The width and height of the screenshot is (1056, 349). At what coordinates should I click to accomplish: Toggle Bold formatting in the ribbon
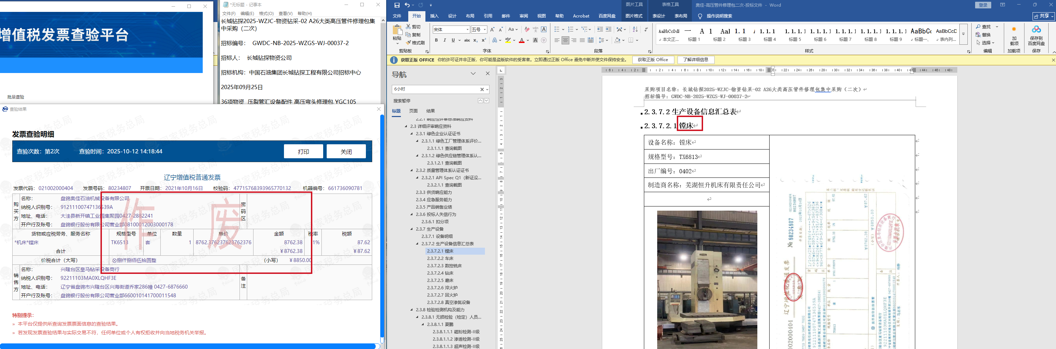436,40
